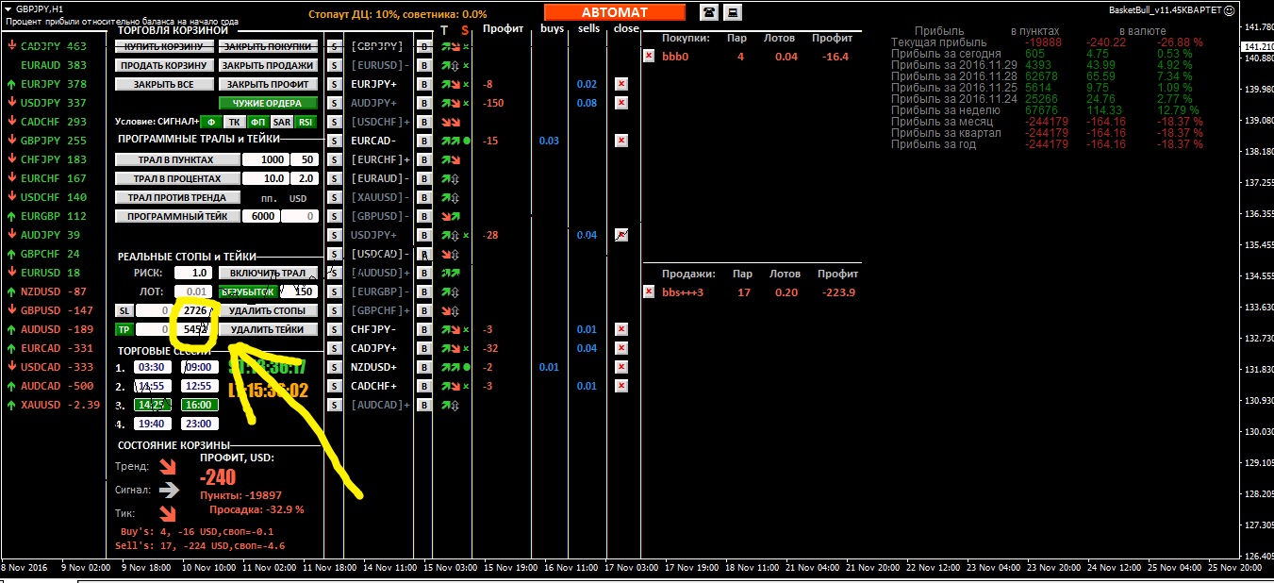The width and height of the screenshot is (1274, 583).
Task: Close the bbb0 buy basket with X
Action: click(x=649, y=56)
